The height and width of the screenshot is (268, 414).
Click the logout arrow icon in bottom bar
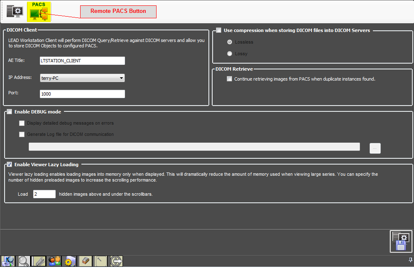[x=115, y=261]
